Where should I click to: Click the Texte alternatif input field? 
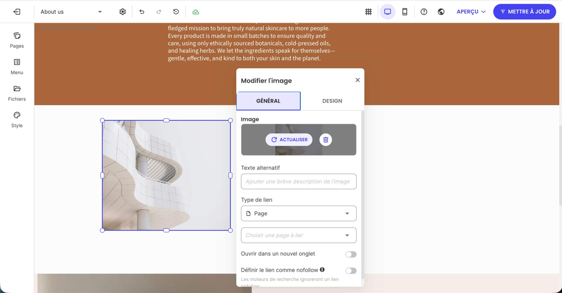coord(299,181)
